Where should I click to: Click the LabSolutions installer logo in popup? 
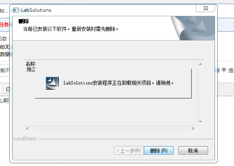52,83
